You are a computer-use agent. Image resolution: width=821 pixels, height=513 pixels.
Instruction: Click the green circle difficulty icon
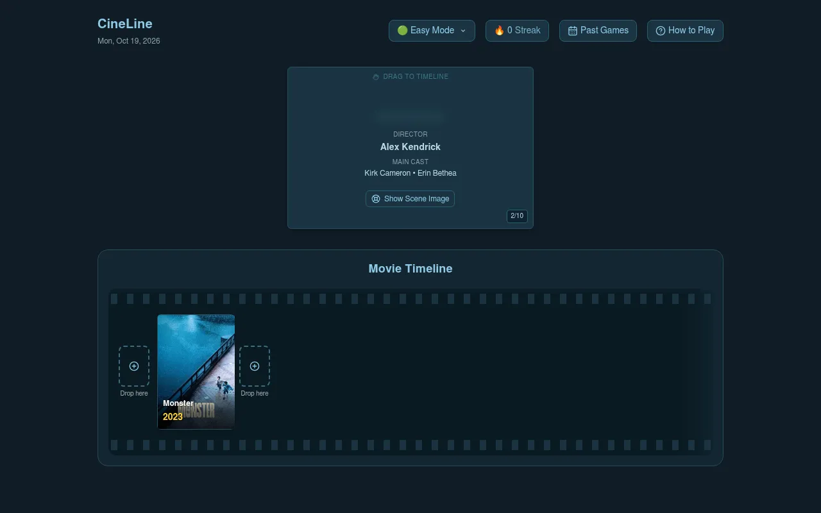(402, 30)
